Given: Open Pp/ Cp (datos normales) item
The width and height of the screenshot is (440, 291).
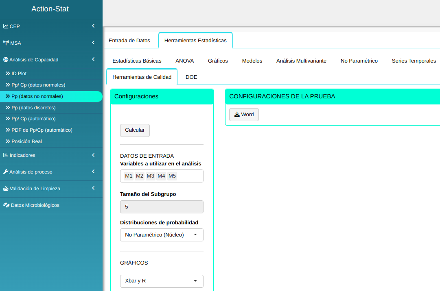Looking at the screenshot, I should pos(38,85).
